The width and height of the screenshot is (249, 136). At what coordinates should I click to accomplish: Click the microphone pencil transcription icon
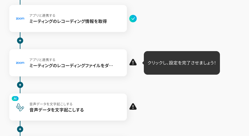(20, 107)
